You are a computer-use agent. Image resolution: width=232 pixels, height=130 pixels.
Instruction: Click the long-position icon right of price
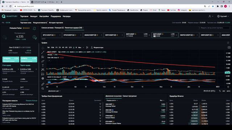[35, 38]
